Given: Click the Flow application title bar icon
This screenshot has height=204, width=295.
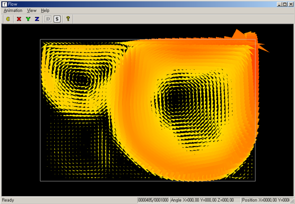Looking at the screenshot, I should click(5, 4).
